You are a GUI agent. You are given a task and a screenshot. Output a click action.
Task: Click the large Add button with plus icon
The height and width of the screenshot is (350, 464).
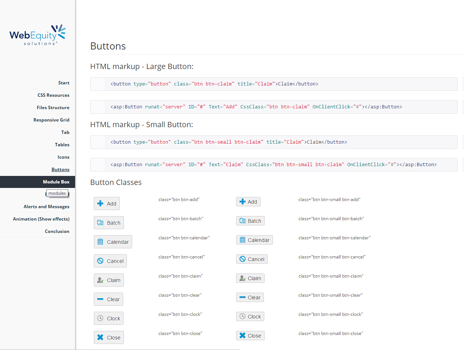pyautogui.click(x=107, y=204)
